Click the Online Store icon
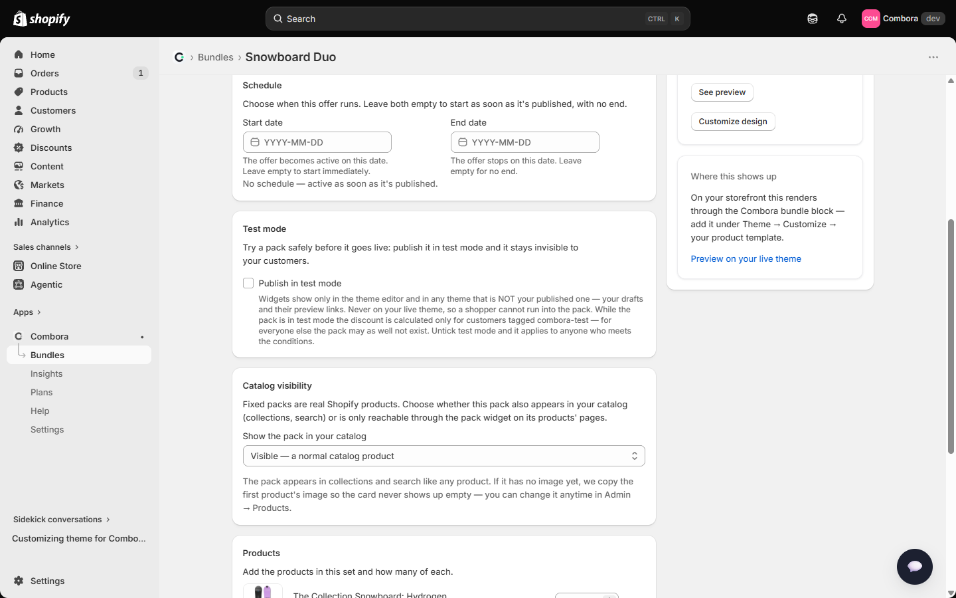Viewport: 956px width, 598px height. (x=19, y=266)
